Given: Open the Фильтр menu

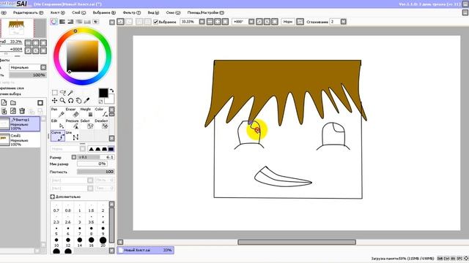Looking at the screenshot, I should point(132,12).
